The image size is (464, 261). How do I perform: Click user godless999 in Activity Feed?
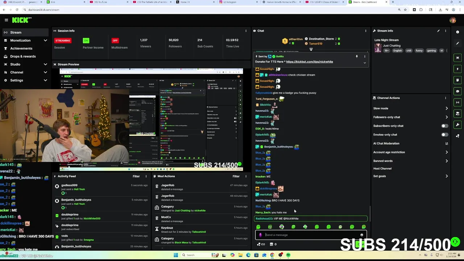coord(69,185)
